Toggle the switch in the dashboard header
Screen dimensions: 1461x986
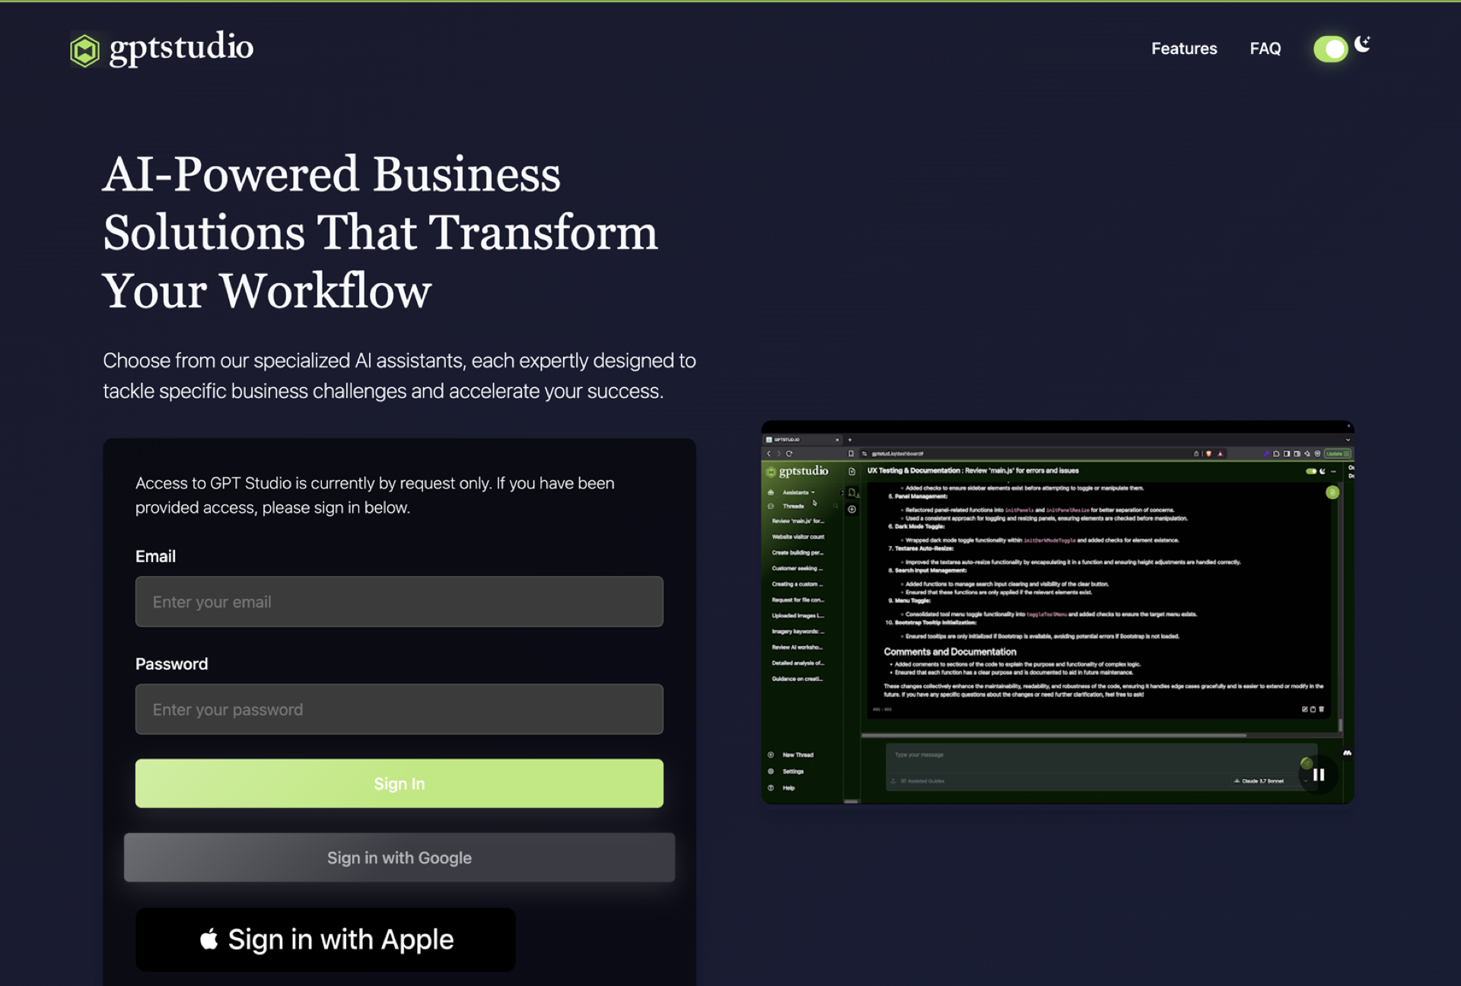(x=1310, y=471)
